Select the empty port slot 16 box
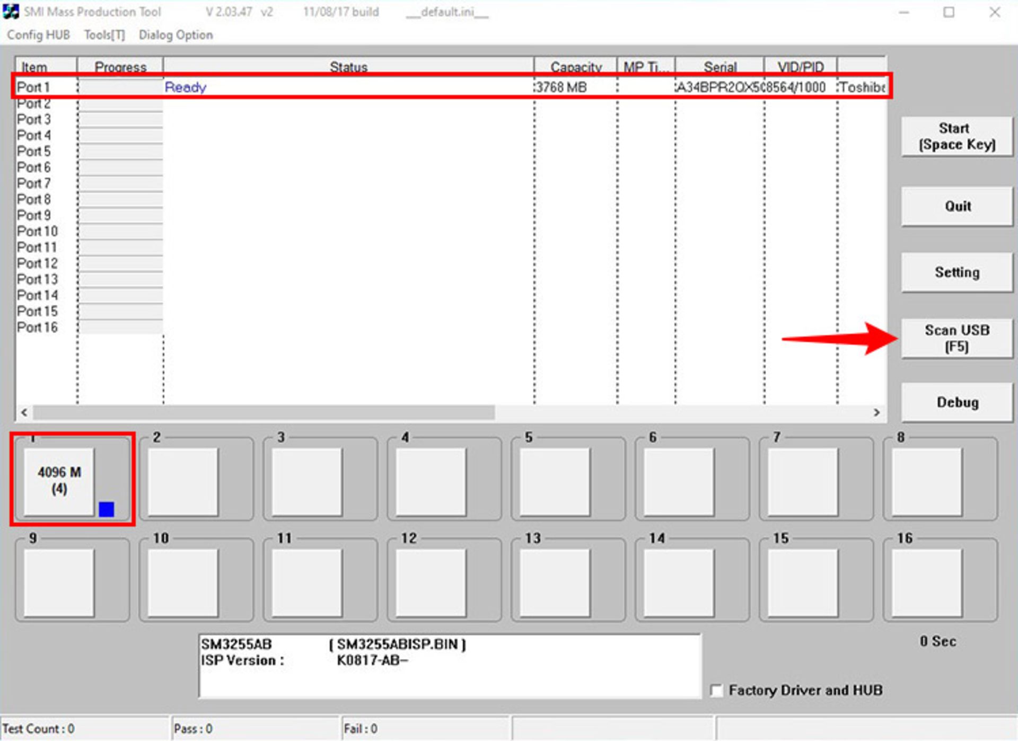 [927, 582]
